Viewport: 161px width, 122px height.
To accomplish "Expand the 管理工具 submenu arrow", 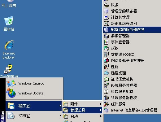I will pyautogui.click(x=101, y=110).
